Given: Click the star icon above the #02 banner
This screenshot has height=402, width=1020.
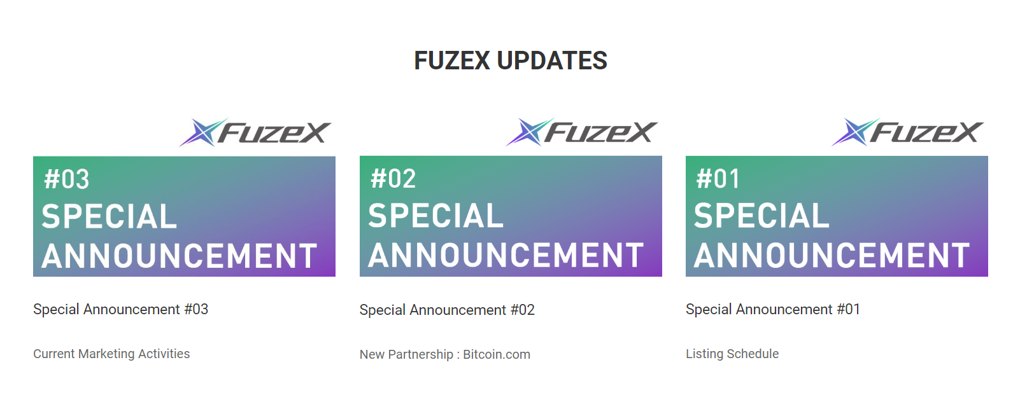Looking at the screenshot, I should click(530, 132).
